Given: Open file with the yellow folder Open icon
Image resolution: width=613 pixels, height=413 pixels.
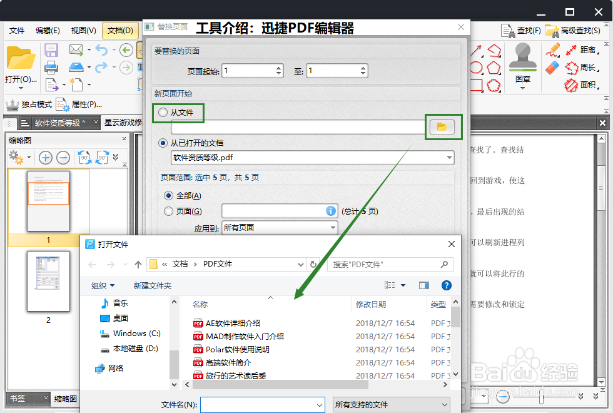Looking at the screenshot, I should (x=20, y=59).
